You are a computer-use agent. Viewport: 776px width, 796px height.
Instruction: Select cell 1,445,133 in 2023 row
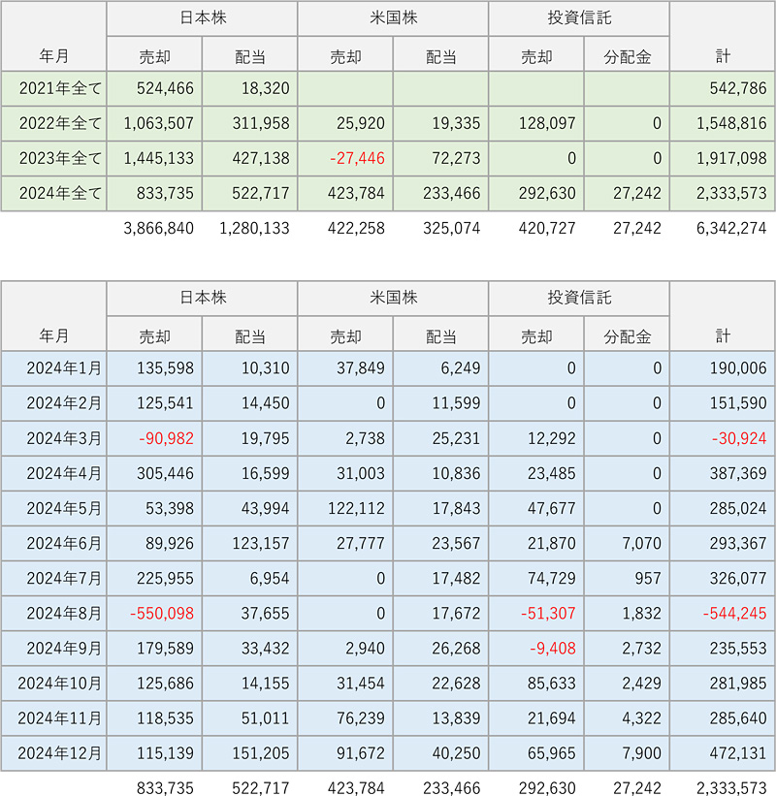click(x=159, y=158)
